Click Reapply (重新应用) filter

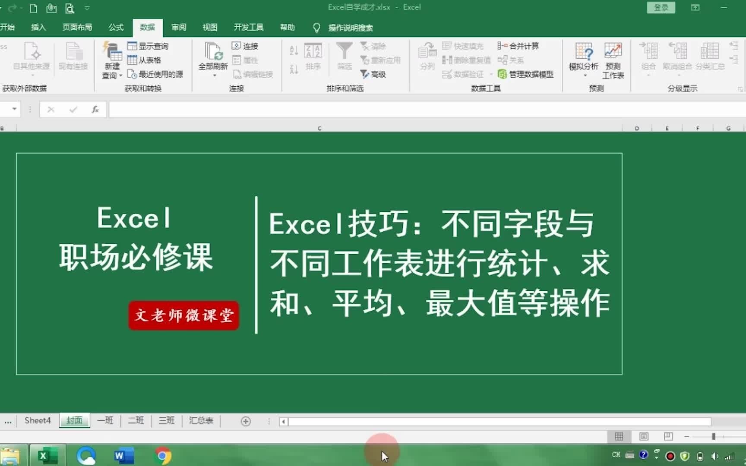[x=380, y=60]
